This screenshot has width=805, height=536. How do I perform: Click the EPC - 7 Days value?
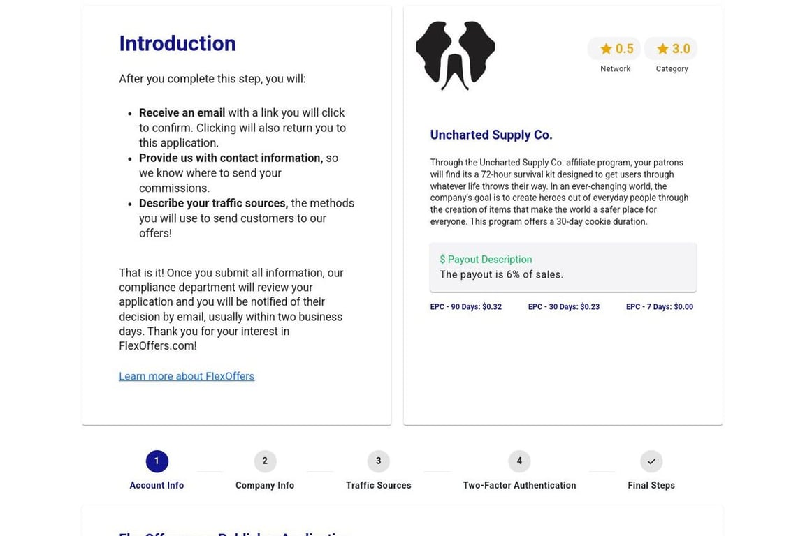coord(659,306)
